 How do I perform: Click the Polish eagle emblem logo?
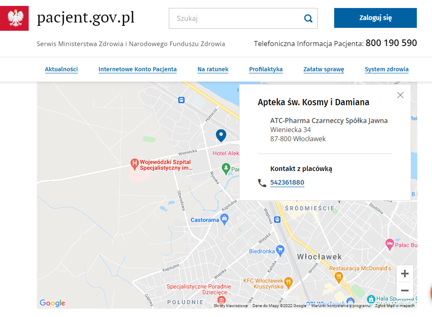point(14,18)
